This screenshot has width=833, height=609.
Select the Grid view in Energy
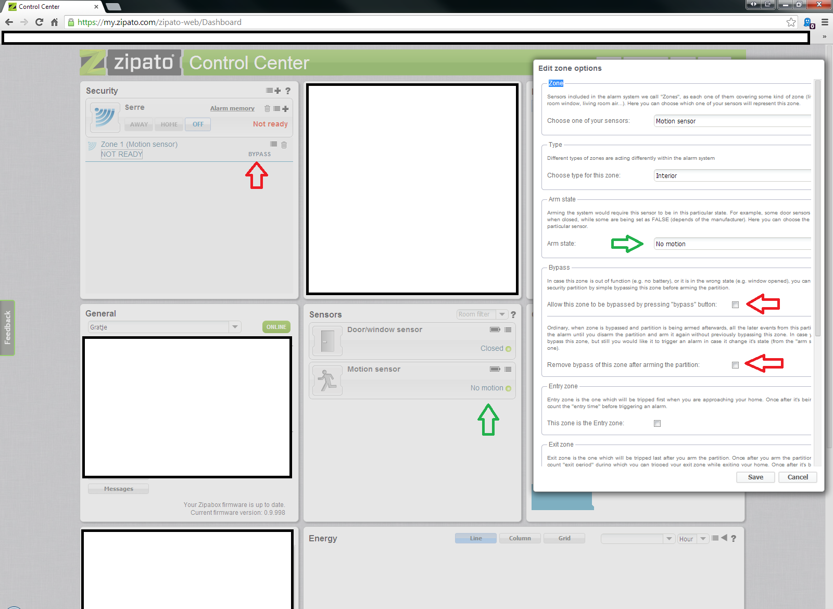coord(564,538)
